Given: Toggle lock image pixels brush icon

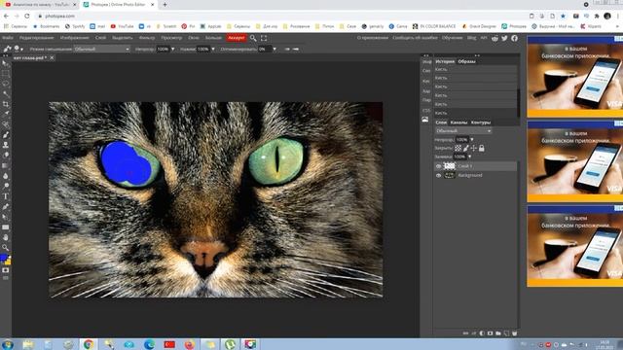Looking at the screenshot, I should tap(465, 148).
